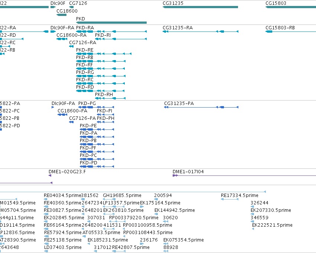Image resolution: width=316 pixels, height=253 pixels.
Task: Select the CG7126 gene label
Action: click(78, 3)
